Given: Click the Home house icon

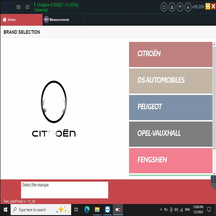Looking at the screenshot, I should [5, 19].
